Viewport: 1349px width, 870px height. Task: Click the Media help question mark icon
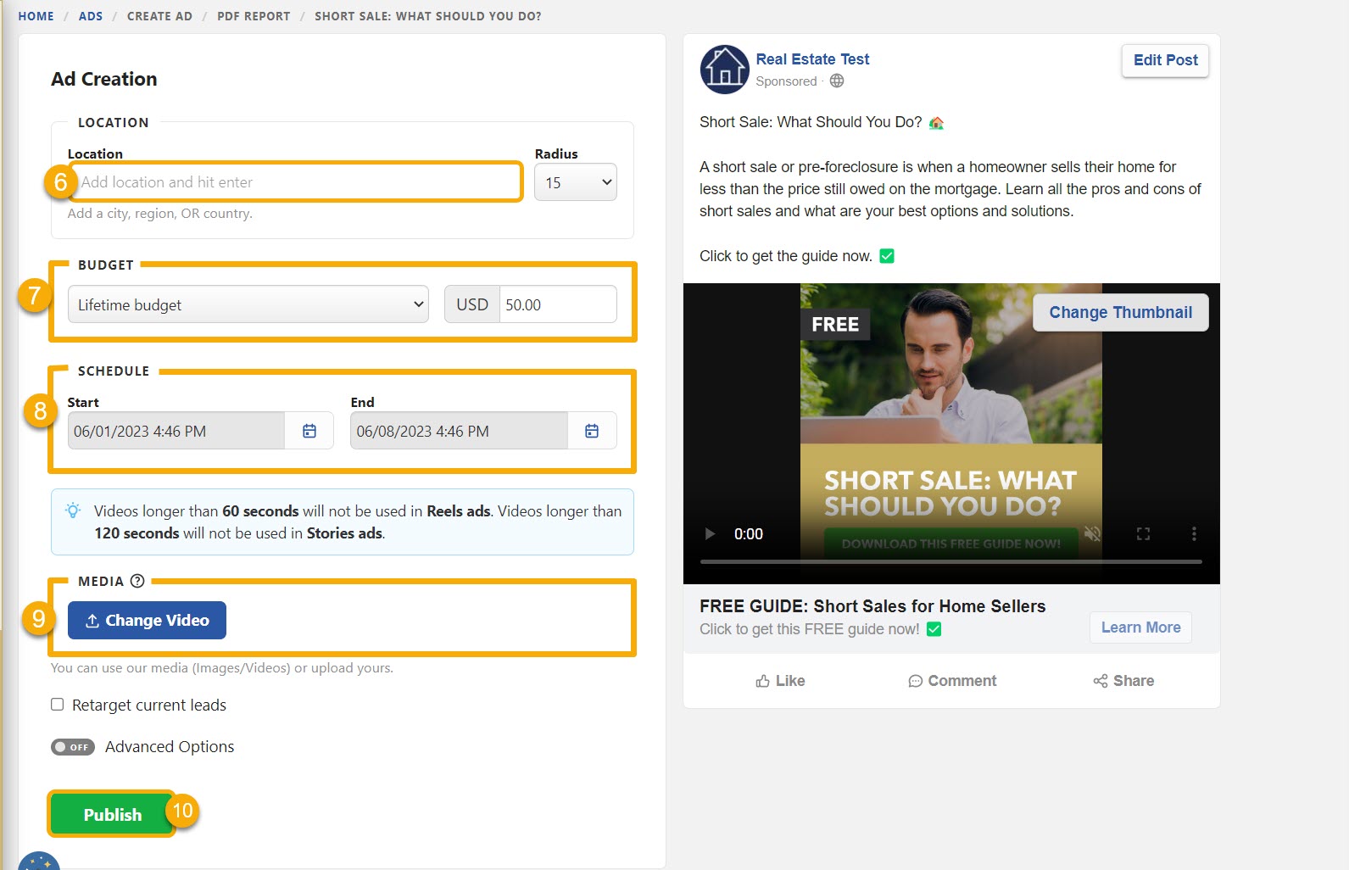pyautogui.click(x=137, y=581)
